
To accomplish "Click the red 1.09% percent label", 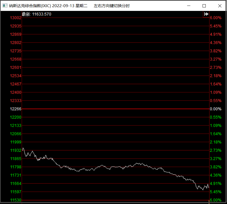I will point(216,92).
